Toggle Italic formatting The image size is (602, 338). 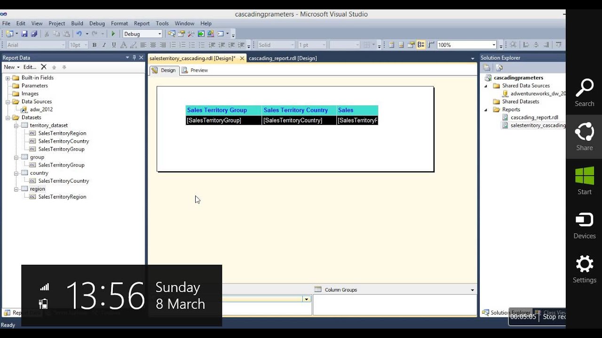click(104, 45)
